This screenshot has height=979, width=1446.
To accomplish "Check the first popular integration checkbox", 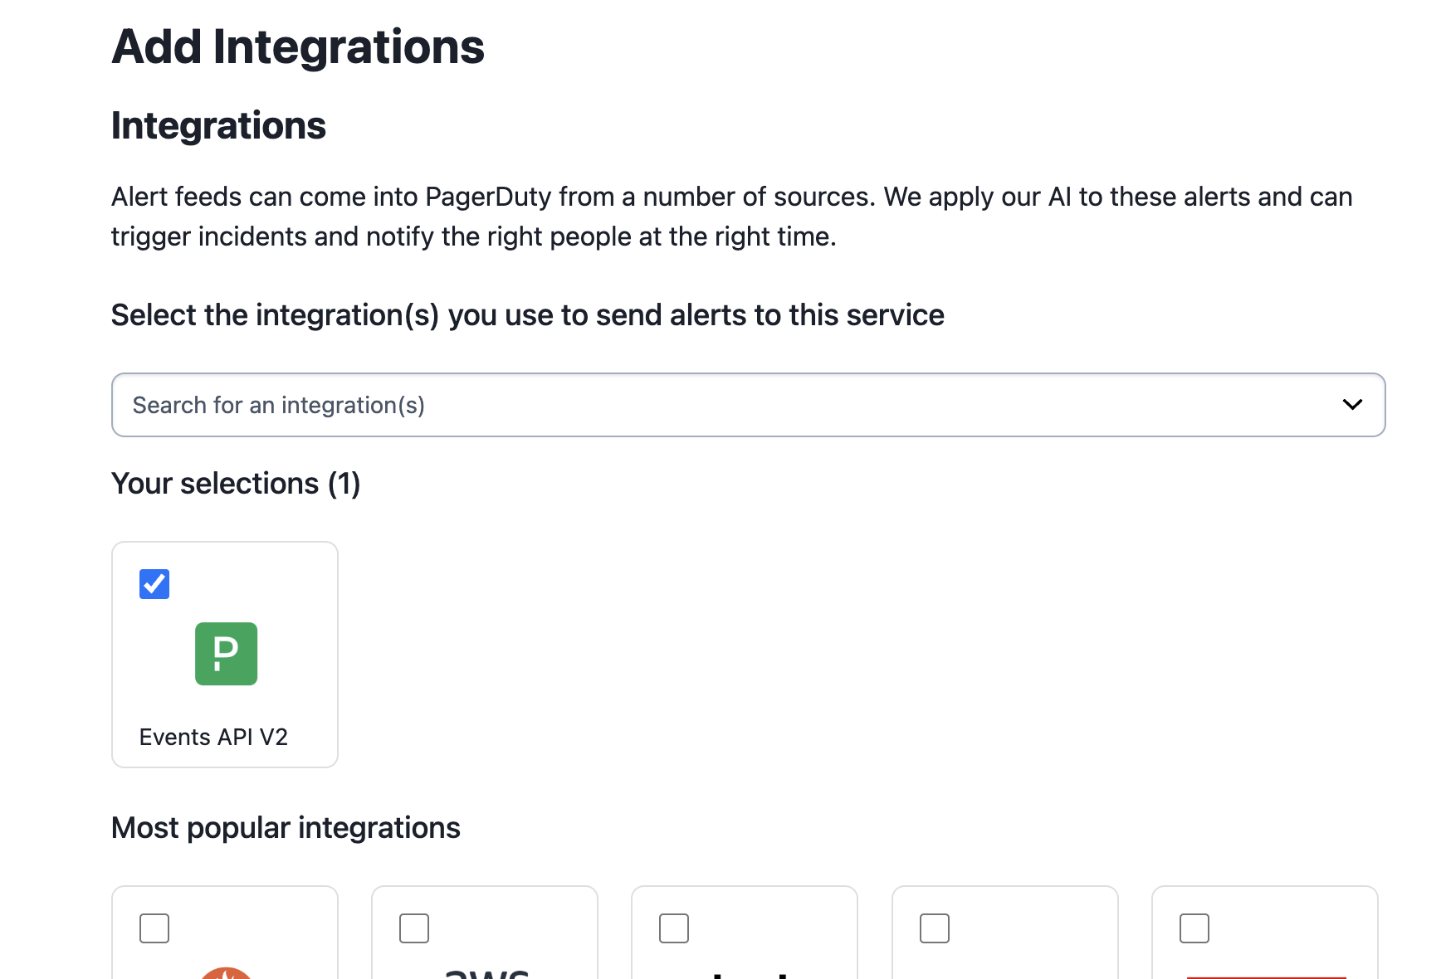I will (x=154, y=929).
